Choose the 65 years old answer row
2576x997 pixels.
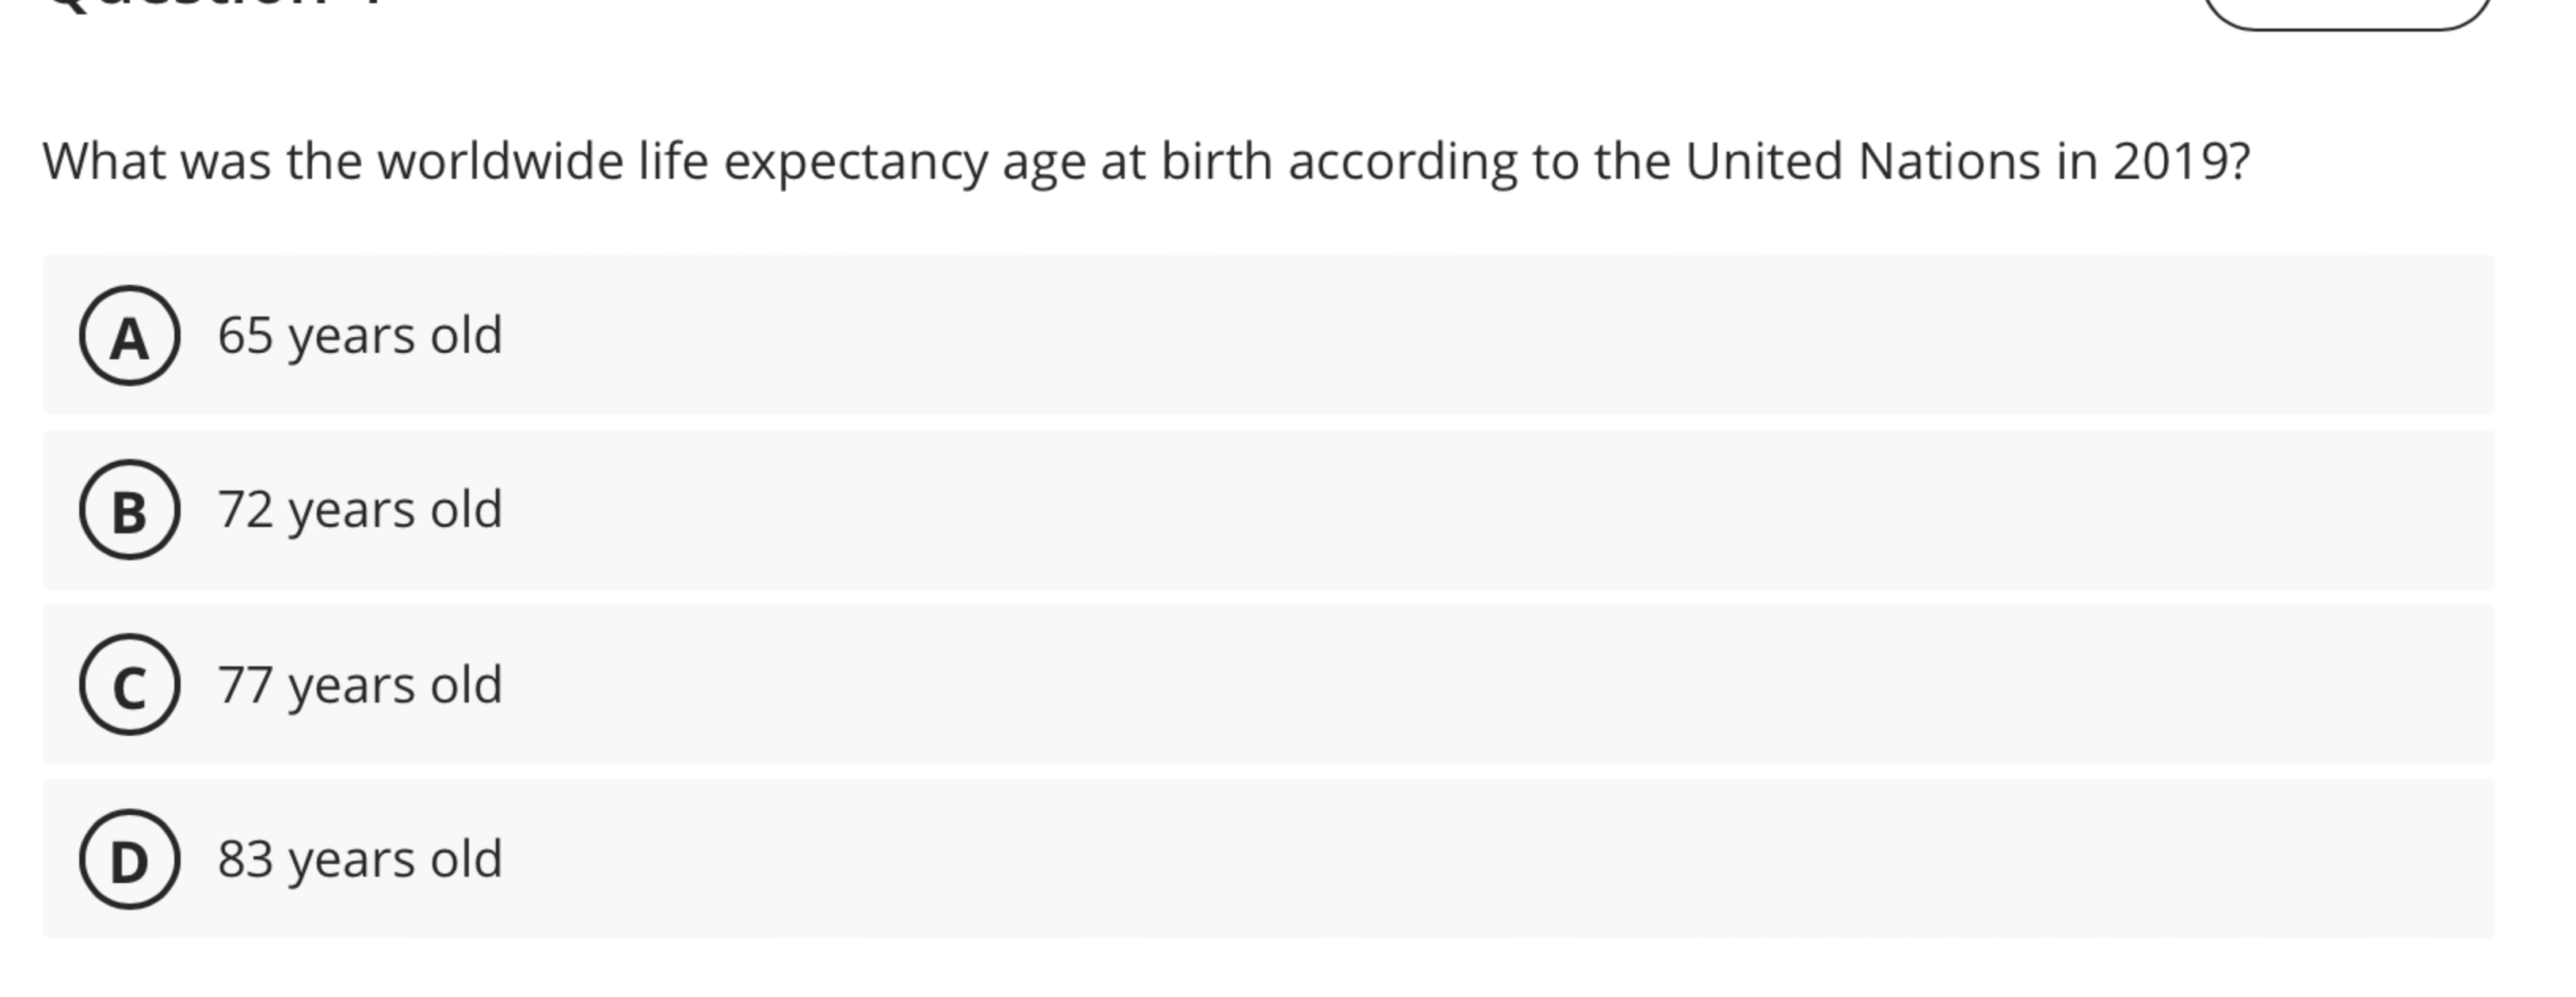[x=1288, y=335]
